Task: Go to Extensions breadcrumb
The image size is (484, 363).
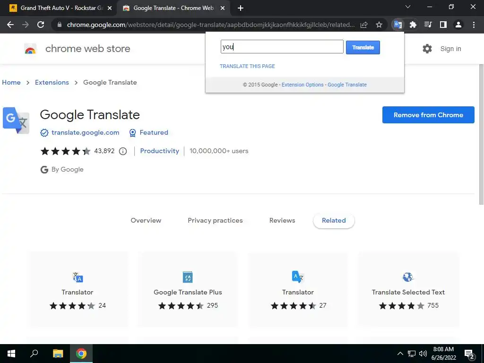Action: pos(52,82)
